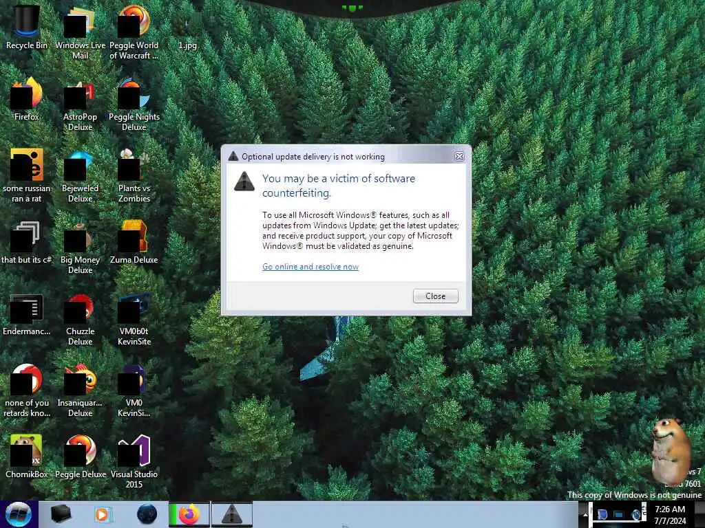Select VM0b0t KevinSite desktop icon
Viewport: 705px width, 528px height.
[x=134, y=319]
